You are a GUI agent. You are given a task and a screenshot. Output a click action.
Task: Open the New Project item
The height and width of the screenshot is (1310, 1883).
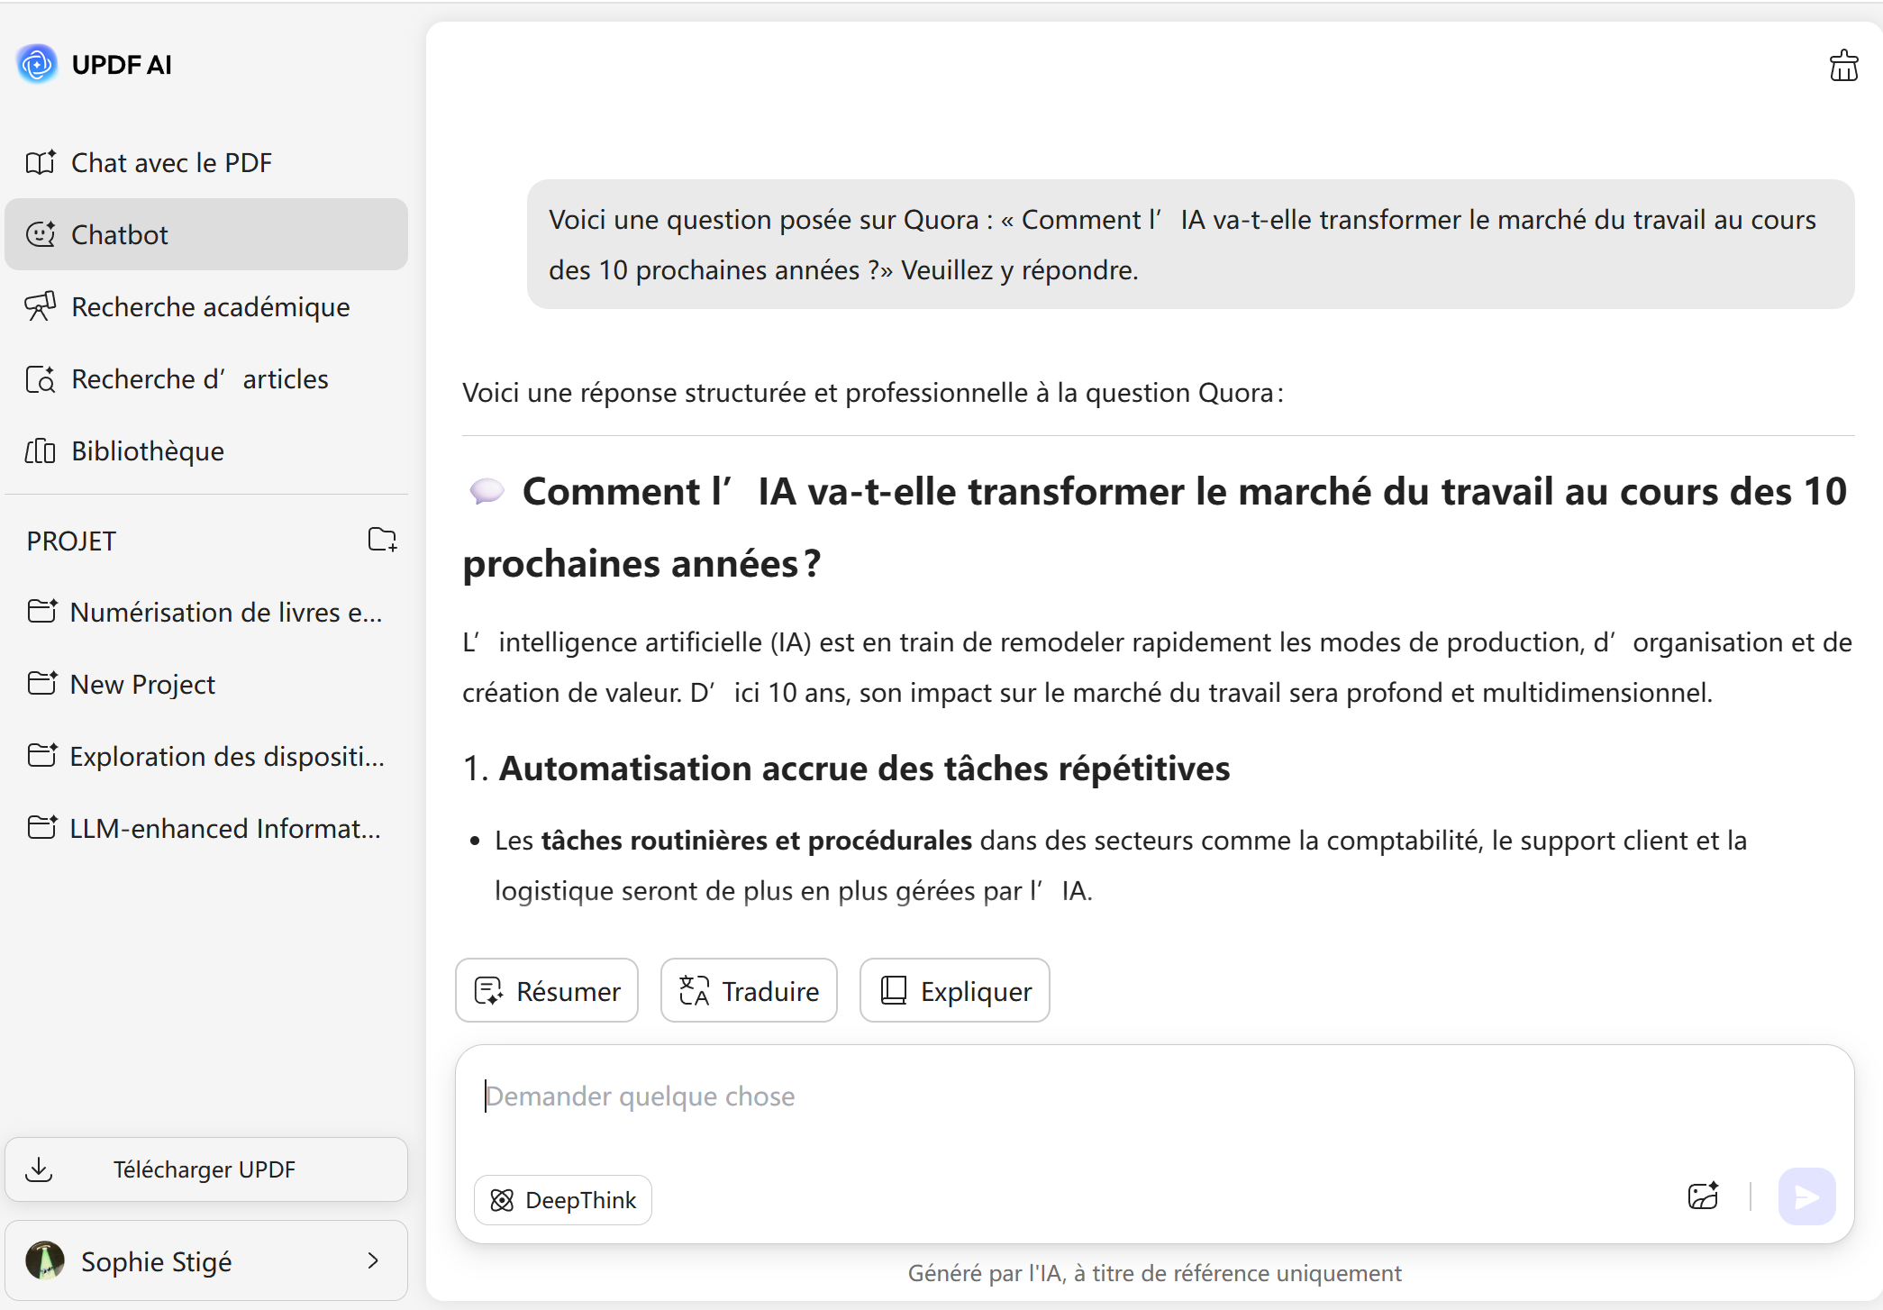pyautogui.click(x=142, y=684)
